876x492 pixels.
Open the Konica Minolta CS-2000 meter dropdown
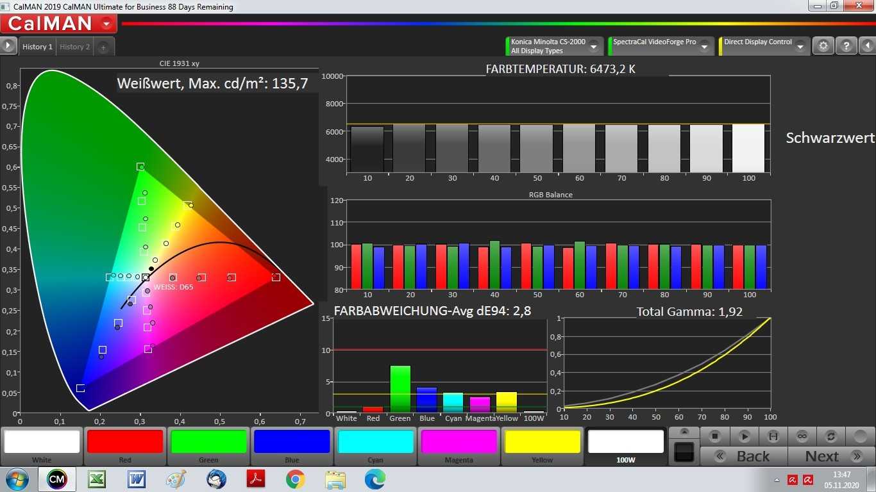coord(593,46)
